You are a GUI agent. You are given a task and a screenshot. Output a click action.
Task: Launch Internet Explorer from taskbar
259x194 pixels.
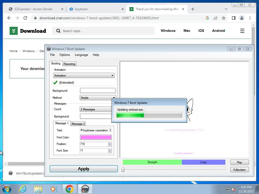point(23,189)
